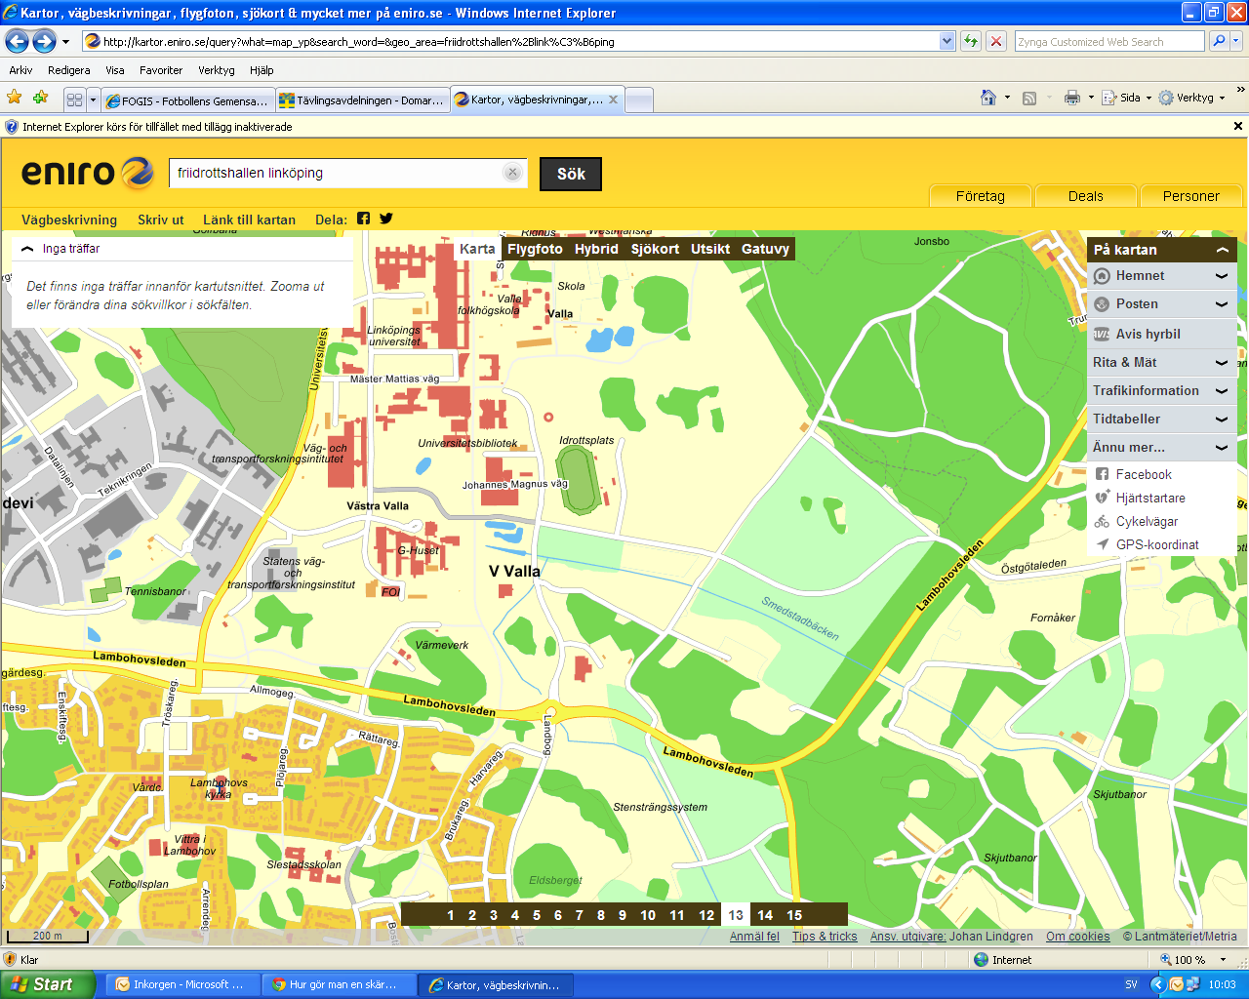Close the Kartor browser tab
The height and width of the screenshot is (999, 1249).
point(613,100)
